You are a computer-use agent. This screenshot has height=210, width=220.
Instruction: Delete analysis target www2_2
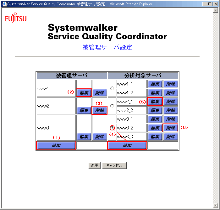tap(170, 110)
